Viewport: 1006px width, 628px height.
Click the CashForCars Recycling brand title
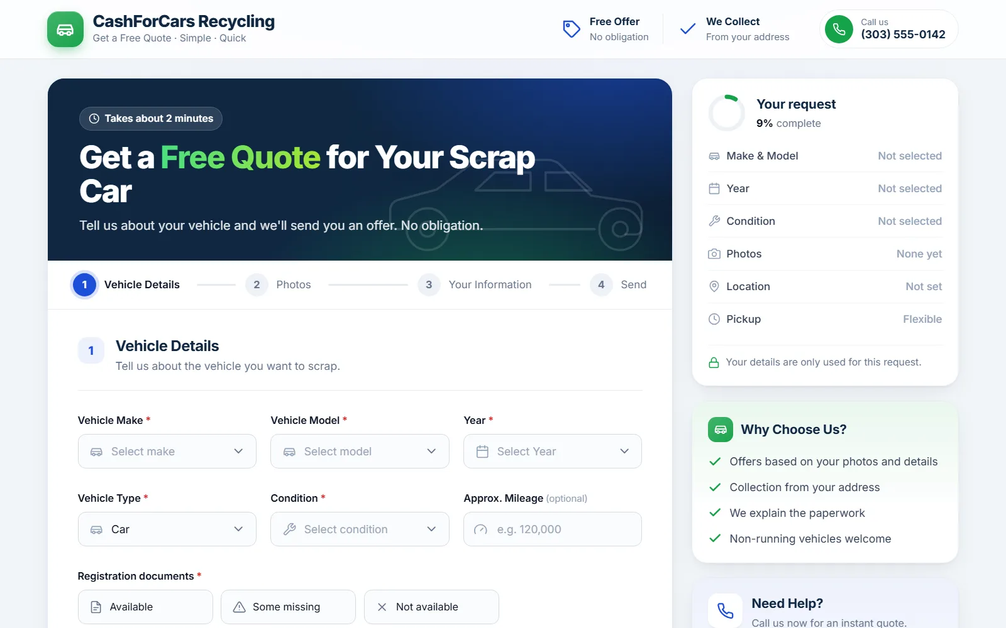click(184, 21)
